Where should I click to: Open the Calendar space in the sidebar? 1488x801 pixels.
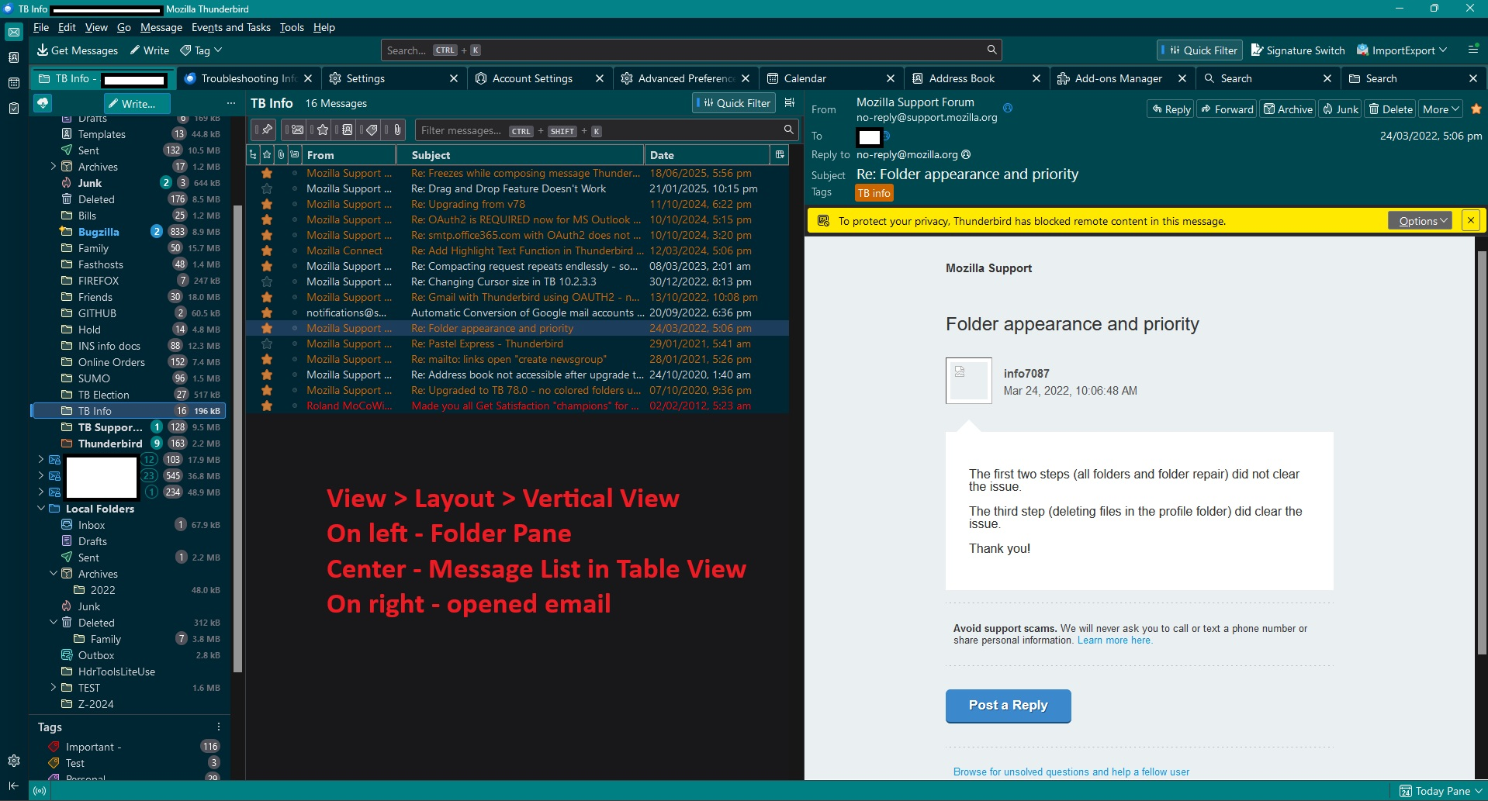(x=14, y=83)
